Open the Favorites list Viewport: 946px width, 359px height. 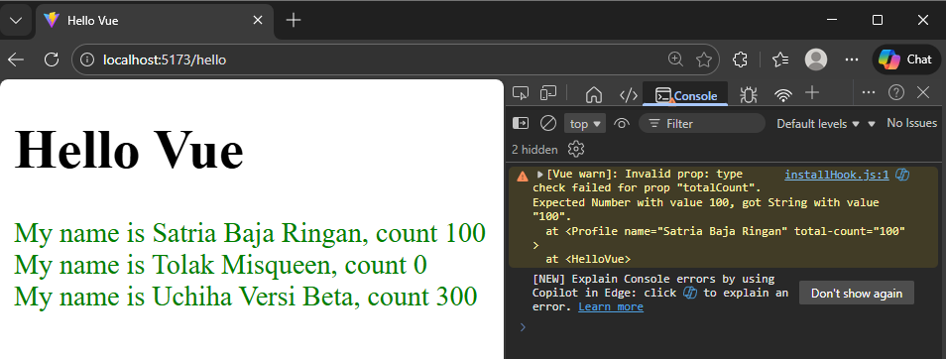[780, 60]
